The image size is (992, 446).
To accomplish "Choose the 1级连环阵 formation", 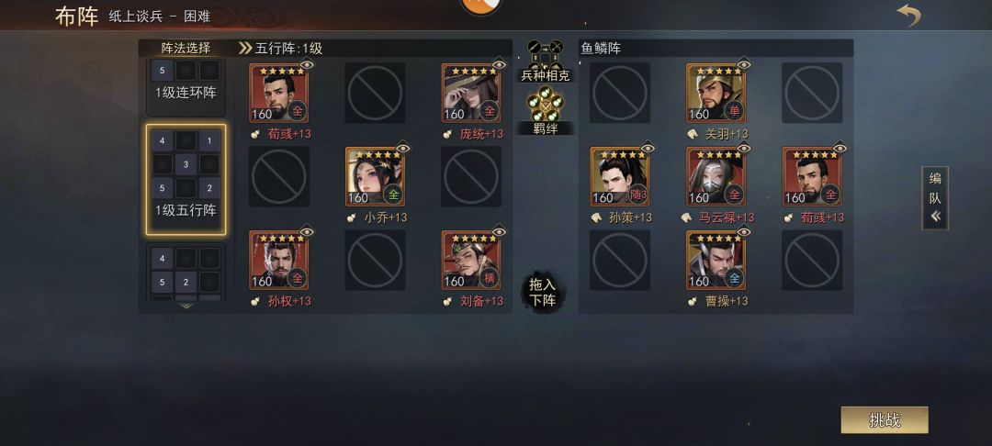I will coord(186,88).
